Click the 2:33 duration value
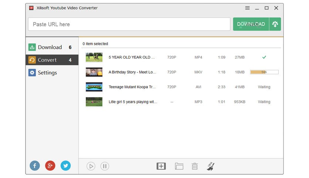This screenshot has height=178, width=309. (221, 87)
